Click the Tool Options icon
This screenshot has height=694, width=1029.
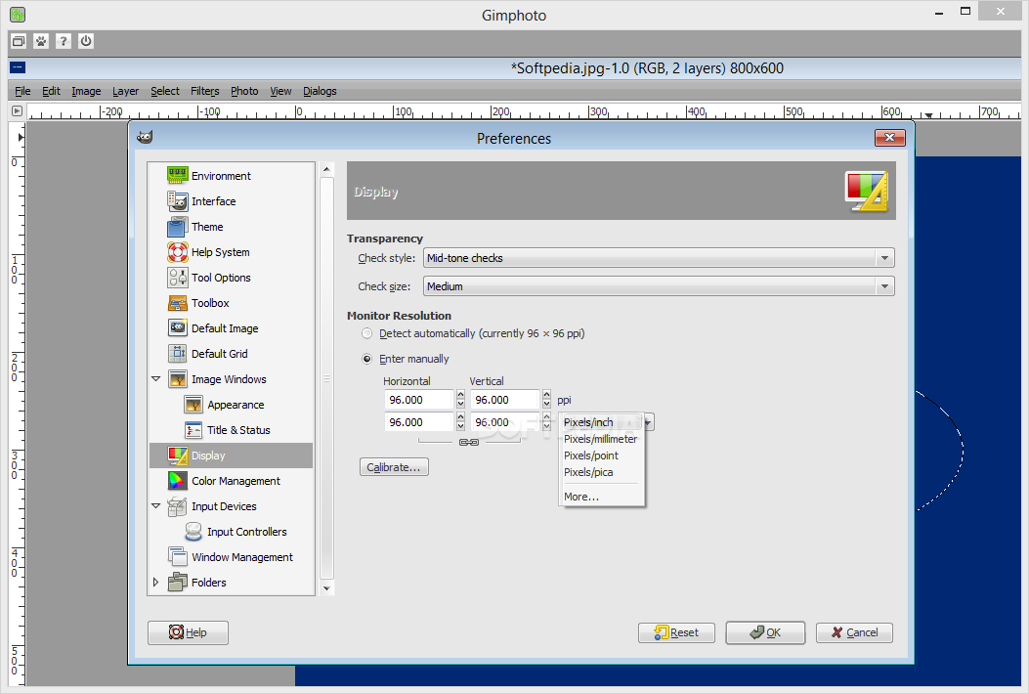click(177, 277)
